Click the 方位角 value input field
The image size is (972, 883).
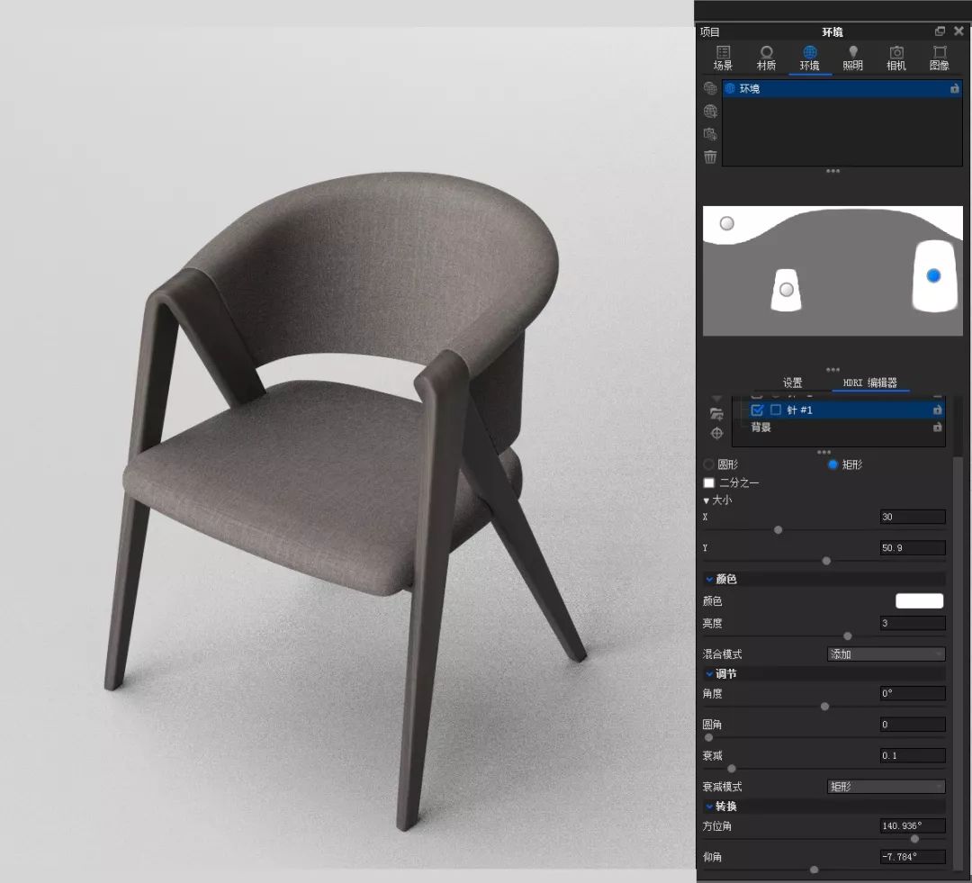pos(913,826)
